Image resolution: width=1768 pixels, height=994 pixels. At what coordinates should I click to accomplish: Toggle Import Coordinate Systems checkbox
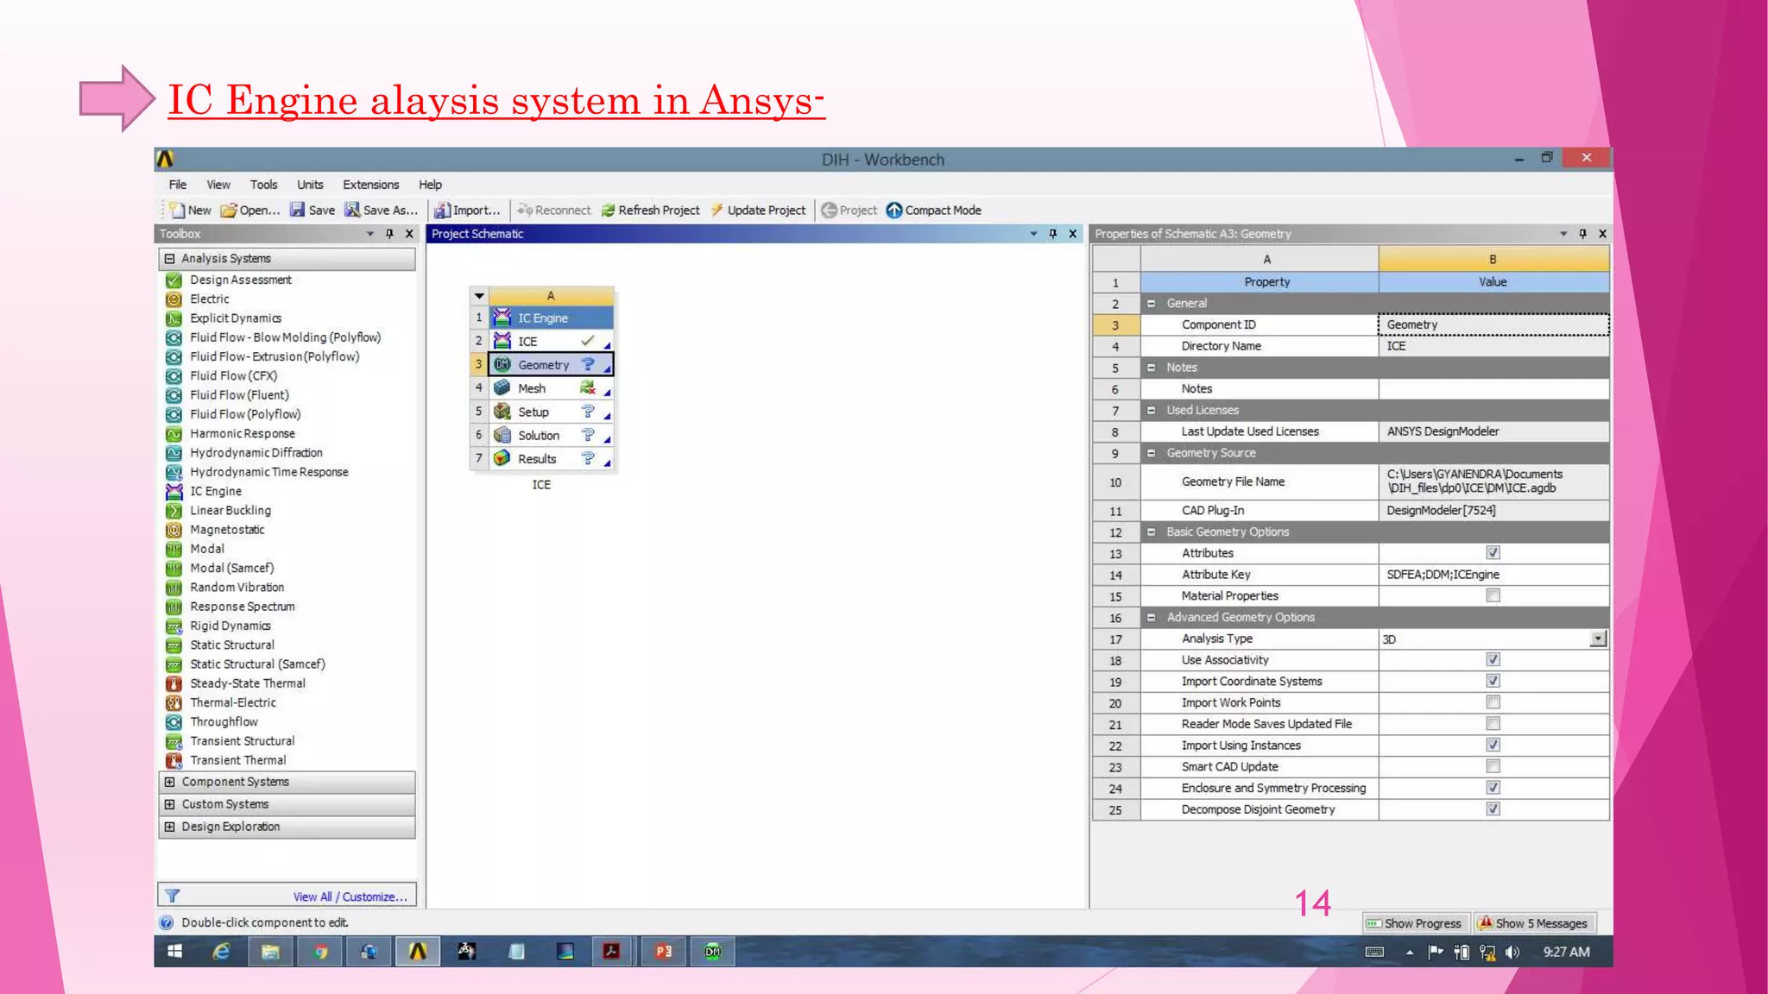coord(1493,681)
